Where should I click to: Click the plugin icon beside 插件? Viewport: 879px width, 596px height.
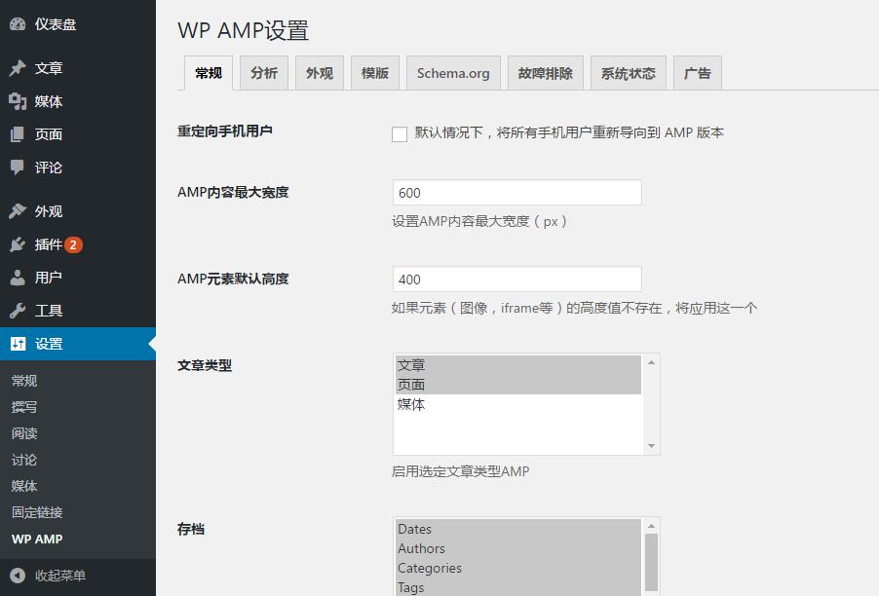[x=18, y=244]
